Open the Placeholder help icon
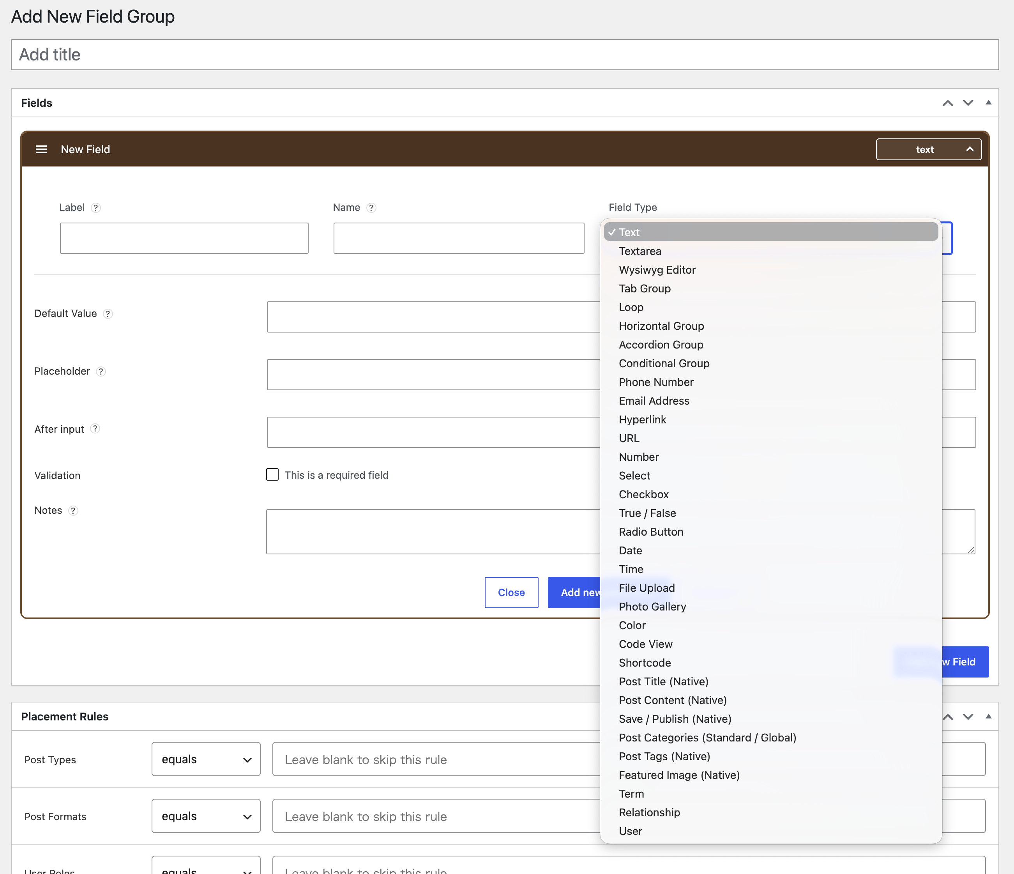The width and height of the screenshot is (1014, 874). (x=101, y=372)
